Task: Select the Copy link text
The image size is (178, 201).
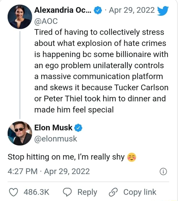Action: click(139, 192)
